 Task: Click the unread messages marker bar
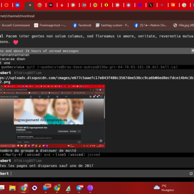click(97, 51)
